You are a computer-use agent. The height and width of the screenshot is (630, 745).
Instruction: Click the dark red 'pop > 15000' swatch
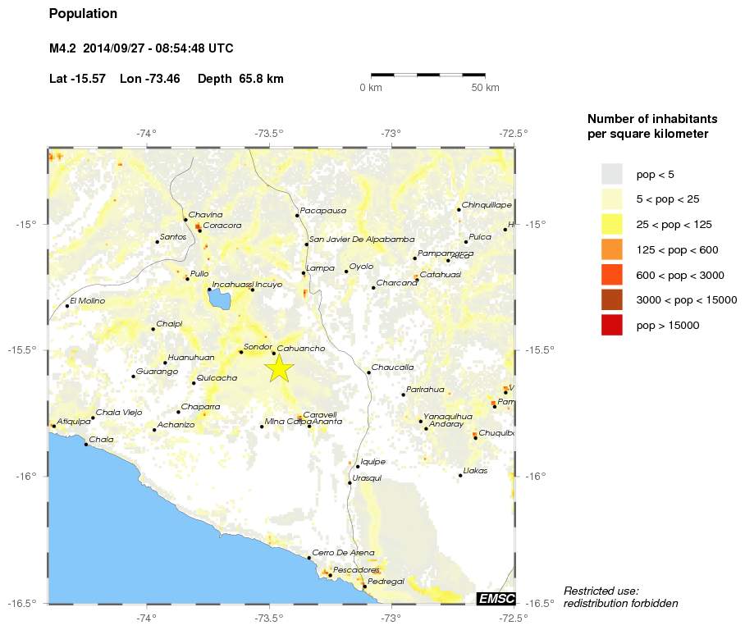[612, 326]
